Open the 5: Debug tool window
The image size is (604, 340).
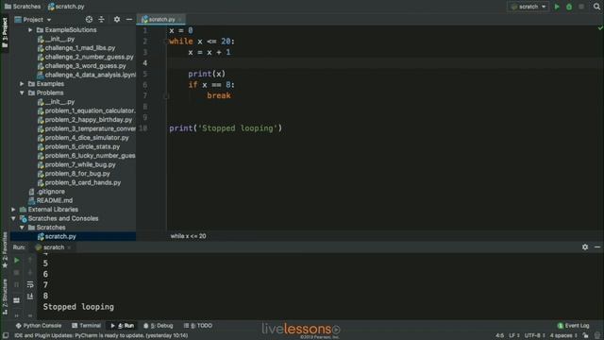[159, 326]
